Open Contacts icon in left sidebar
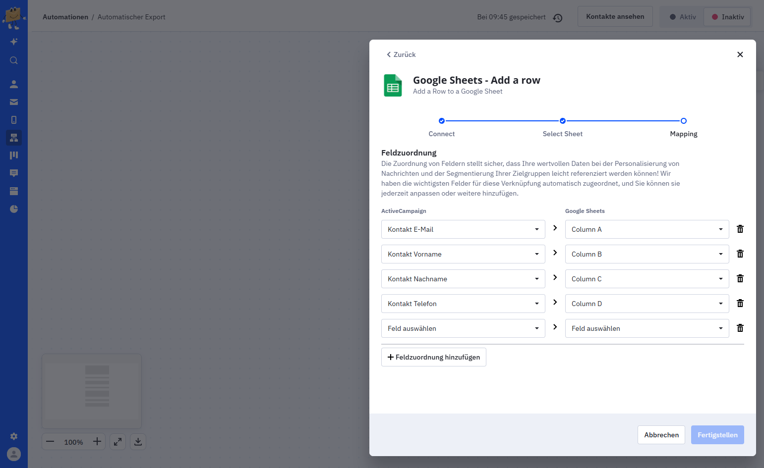The height and width of the screenshot is (468, 764). (14, 84)
